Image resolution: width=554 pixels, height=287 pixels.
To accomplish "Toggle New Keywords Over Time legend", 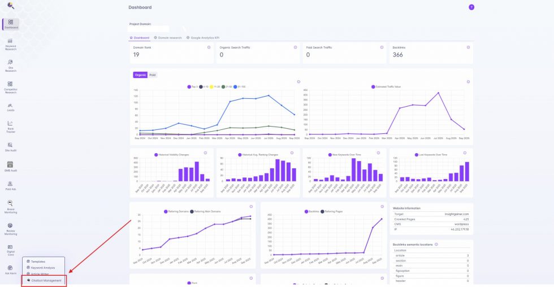I will [345, 155].
